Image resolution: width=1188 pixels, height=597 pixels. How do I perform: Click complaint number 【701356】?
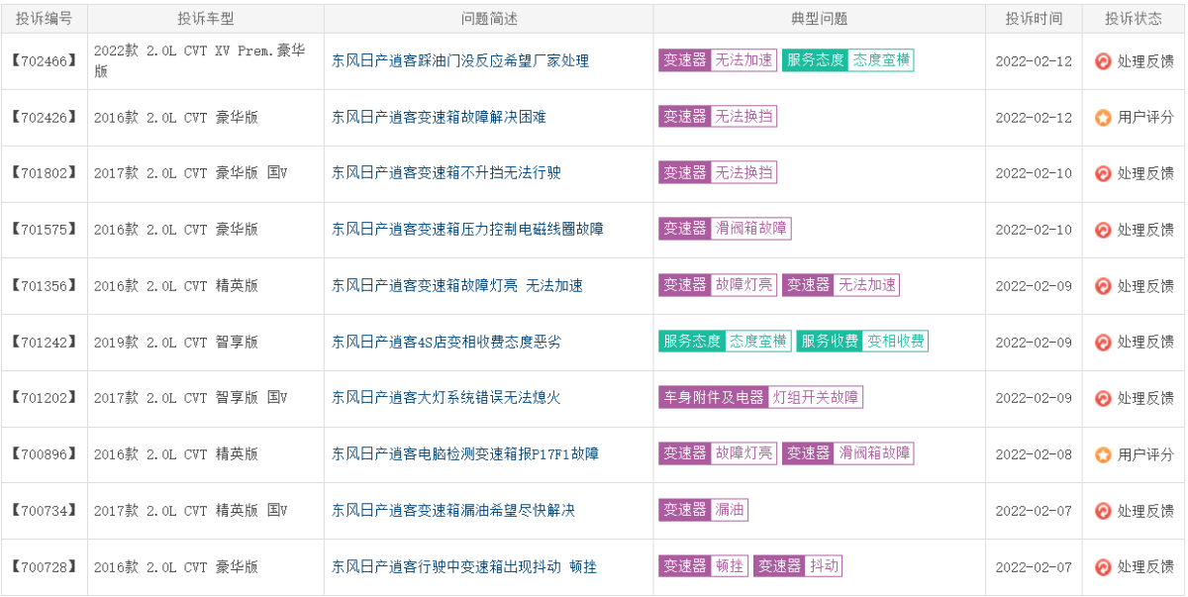pos(43,286)
